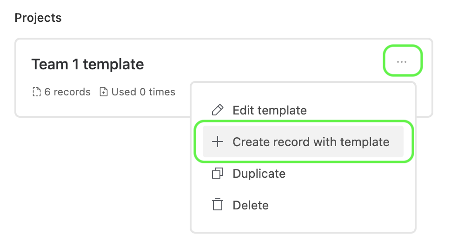Click the plus icon for Create record
Screen dimensions: 451x242
pyautogui.click(x=218, y=142)
